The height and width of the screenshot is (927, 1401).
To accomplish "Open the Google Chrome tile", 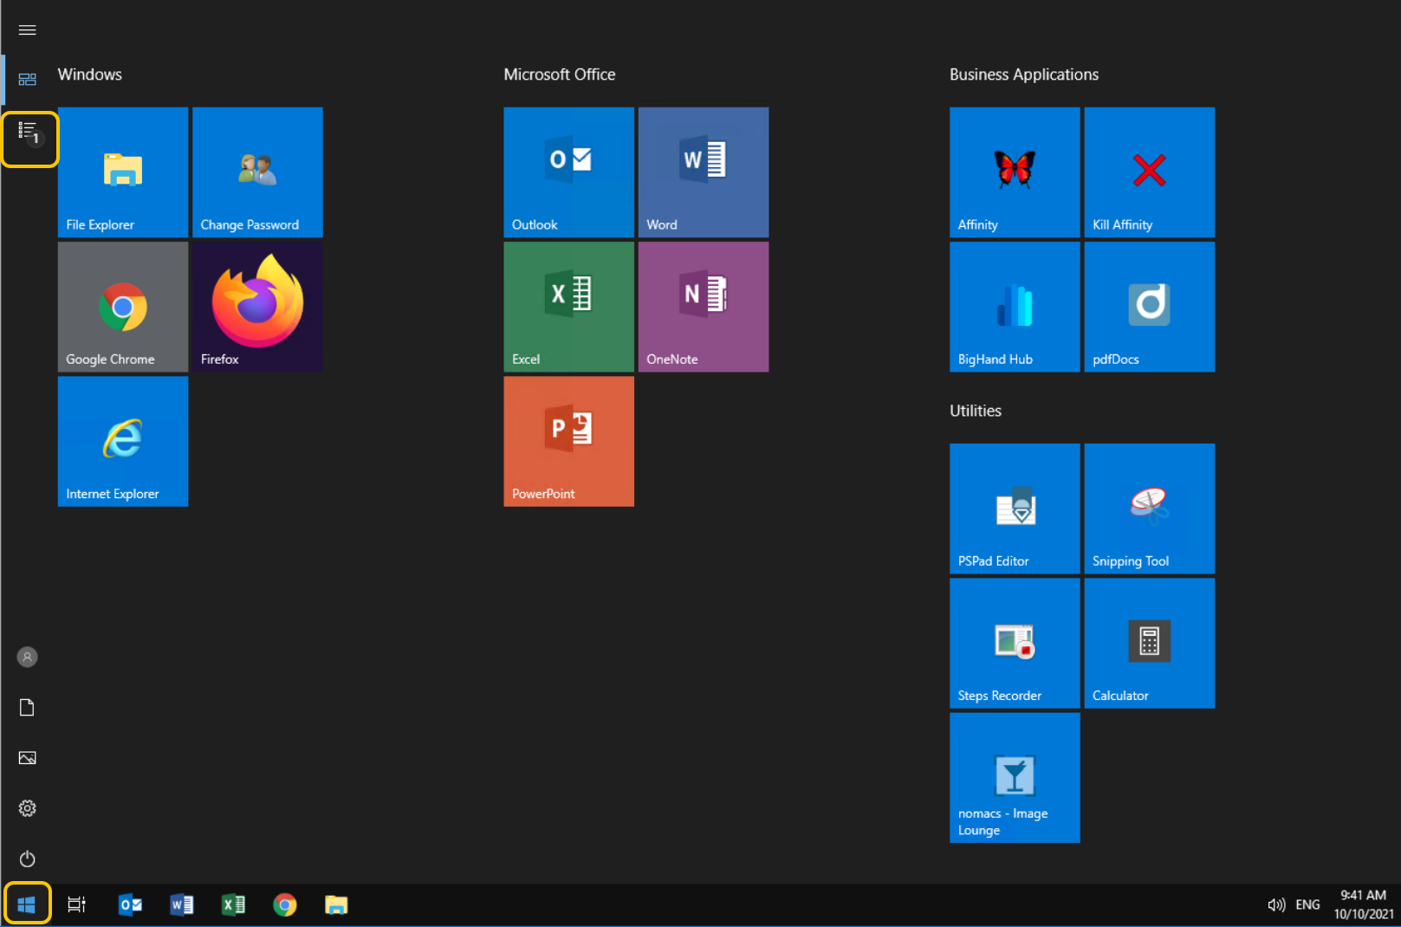I will point(123,307).
